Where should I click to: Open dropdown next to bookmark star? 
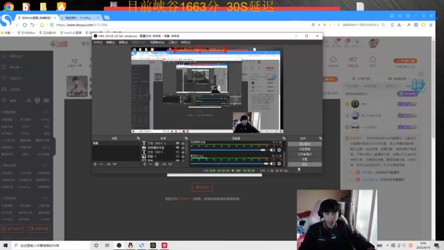click(x=330, y=25)
